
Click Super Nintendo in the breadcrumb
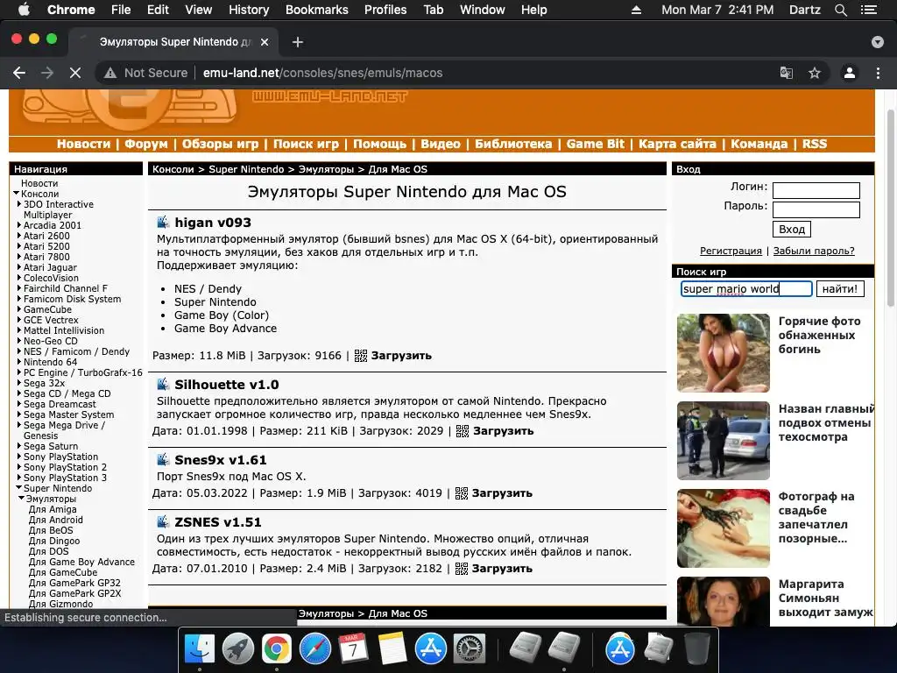[x=246, y=169]
